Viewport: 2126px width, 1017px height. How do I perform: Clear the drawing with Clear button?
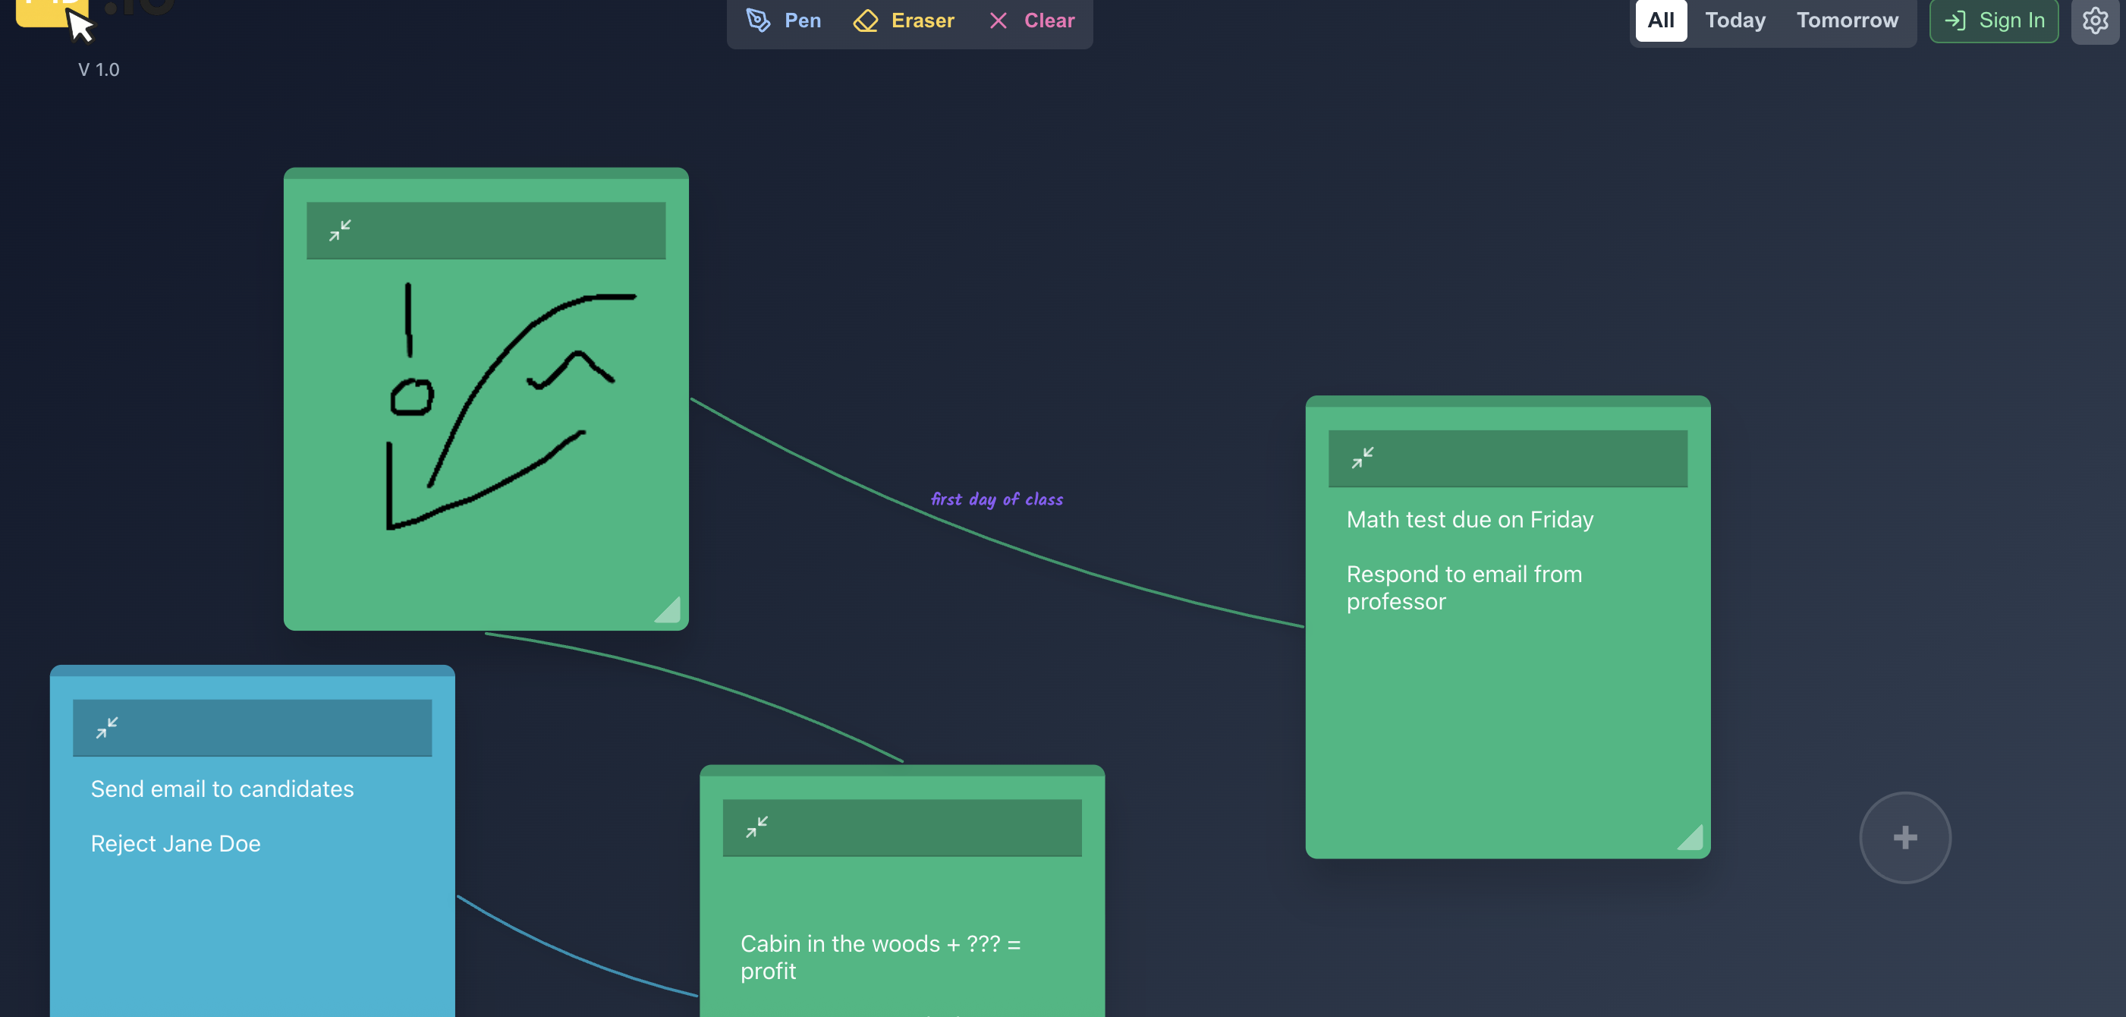click(1032, 20)
